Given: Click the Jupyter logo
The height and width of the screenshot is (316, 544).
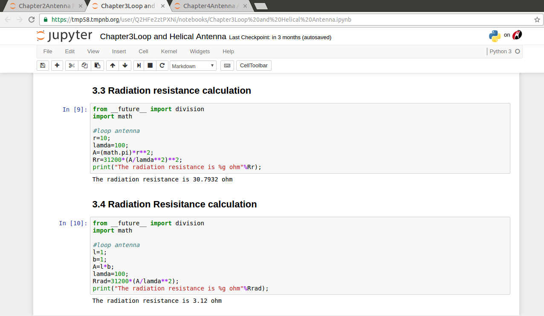Looking at the screenshot, I should [64, 36].
